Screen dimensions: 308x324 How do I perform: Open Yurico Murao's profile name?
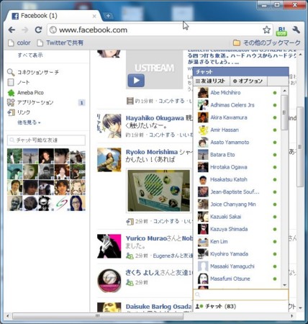[146, 238]
